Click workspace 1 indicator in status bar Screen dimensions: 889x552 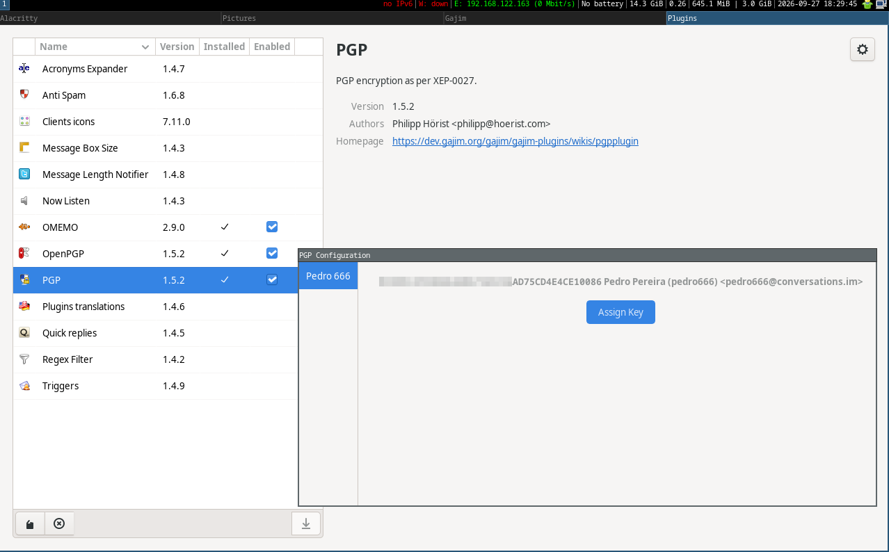pyautogui.click(x=4, y=4)
